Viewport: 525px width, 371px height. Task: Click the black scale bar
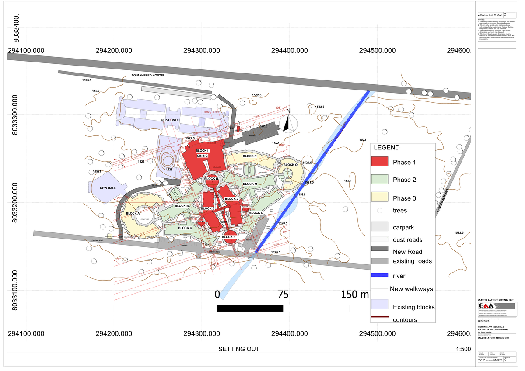click(250, 309)
